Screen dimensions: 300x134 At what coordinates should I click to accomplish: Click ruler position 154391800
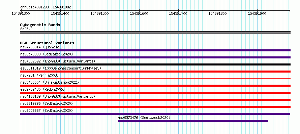(x=217, y=13)
